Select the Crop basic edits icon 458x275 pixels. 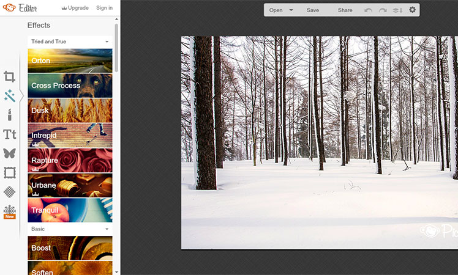pos(9,76)
